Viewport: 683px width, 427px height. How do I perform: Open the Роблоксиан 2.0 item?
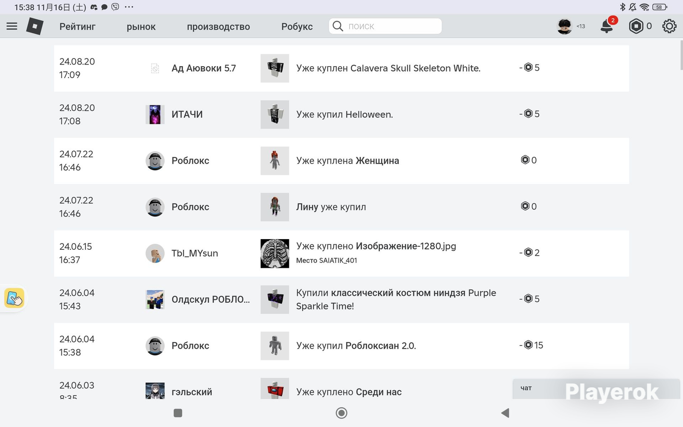pyautogui.click(x=380, y=346)
